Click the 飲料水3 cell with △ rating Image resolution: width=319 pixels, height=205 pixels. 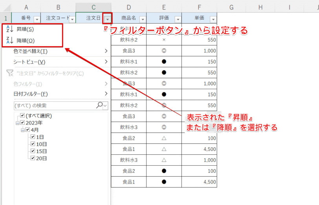tap(128, 160)
